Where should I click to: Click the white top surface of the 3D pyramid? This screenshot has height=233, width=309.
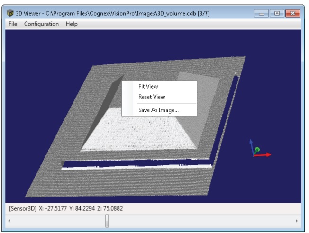pos(137,130)
